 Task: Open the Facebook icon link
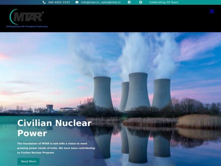129,2
